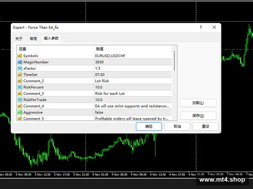Click the '4 Nov 01:30' time label on chart
The width and height of the screenshot is (253, 189).
point(100,174)
